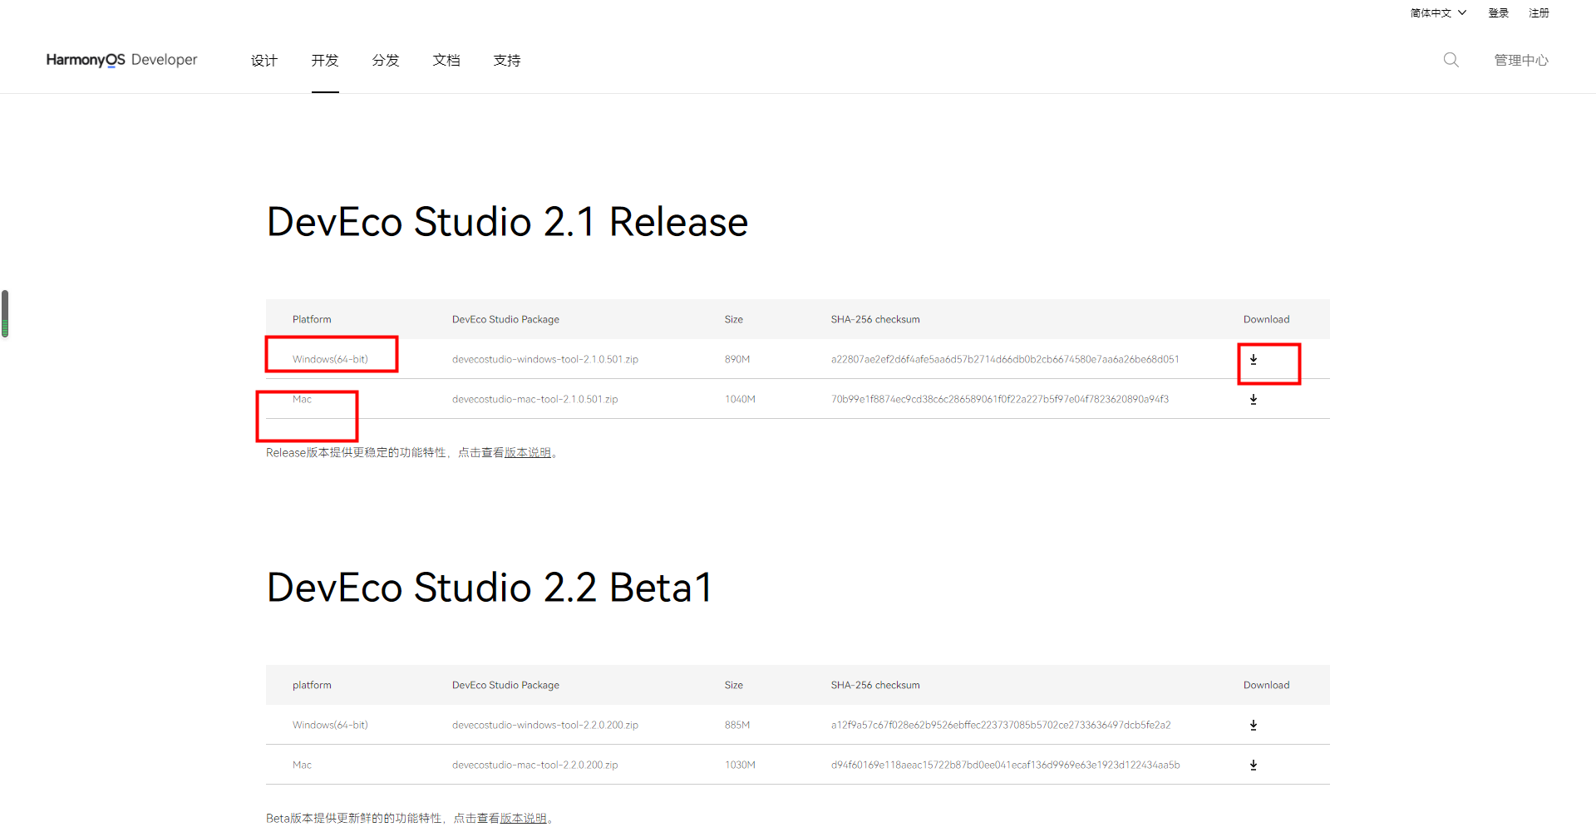This screenshot has width=1596, height=832.
Task: Click the DevEco Studio 2.1 Release heading
Action: (507, 222)
